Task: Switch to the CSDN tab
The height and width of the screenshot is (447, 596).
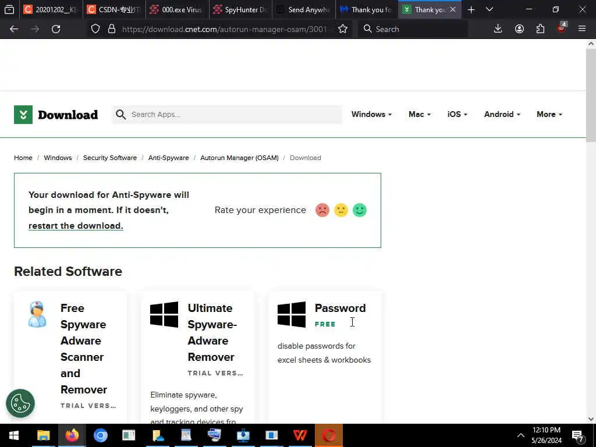Action: pyautogui.click(x=114, y=9)
